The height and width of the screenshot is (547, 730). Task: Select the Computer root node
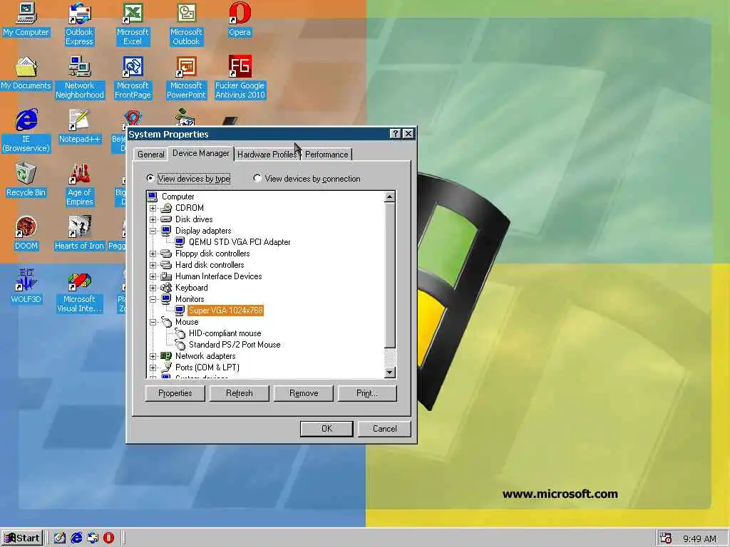[x=178, y=197]
